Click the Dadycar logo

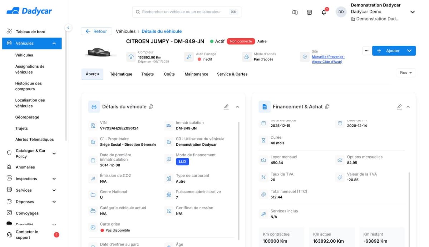[x=29, y=11]
